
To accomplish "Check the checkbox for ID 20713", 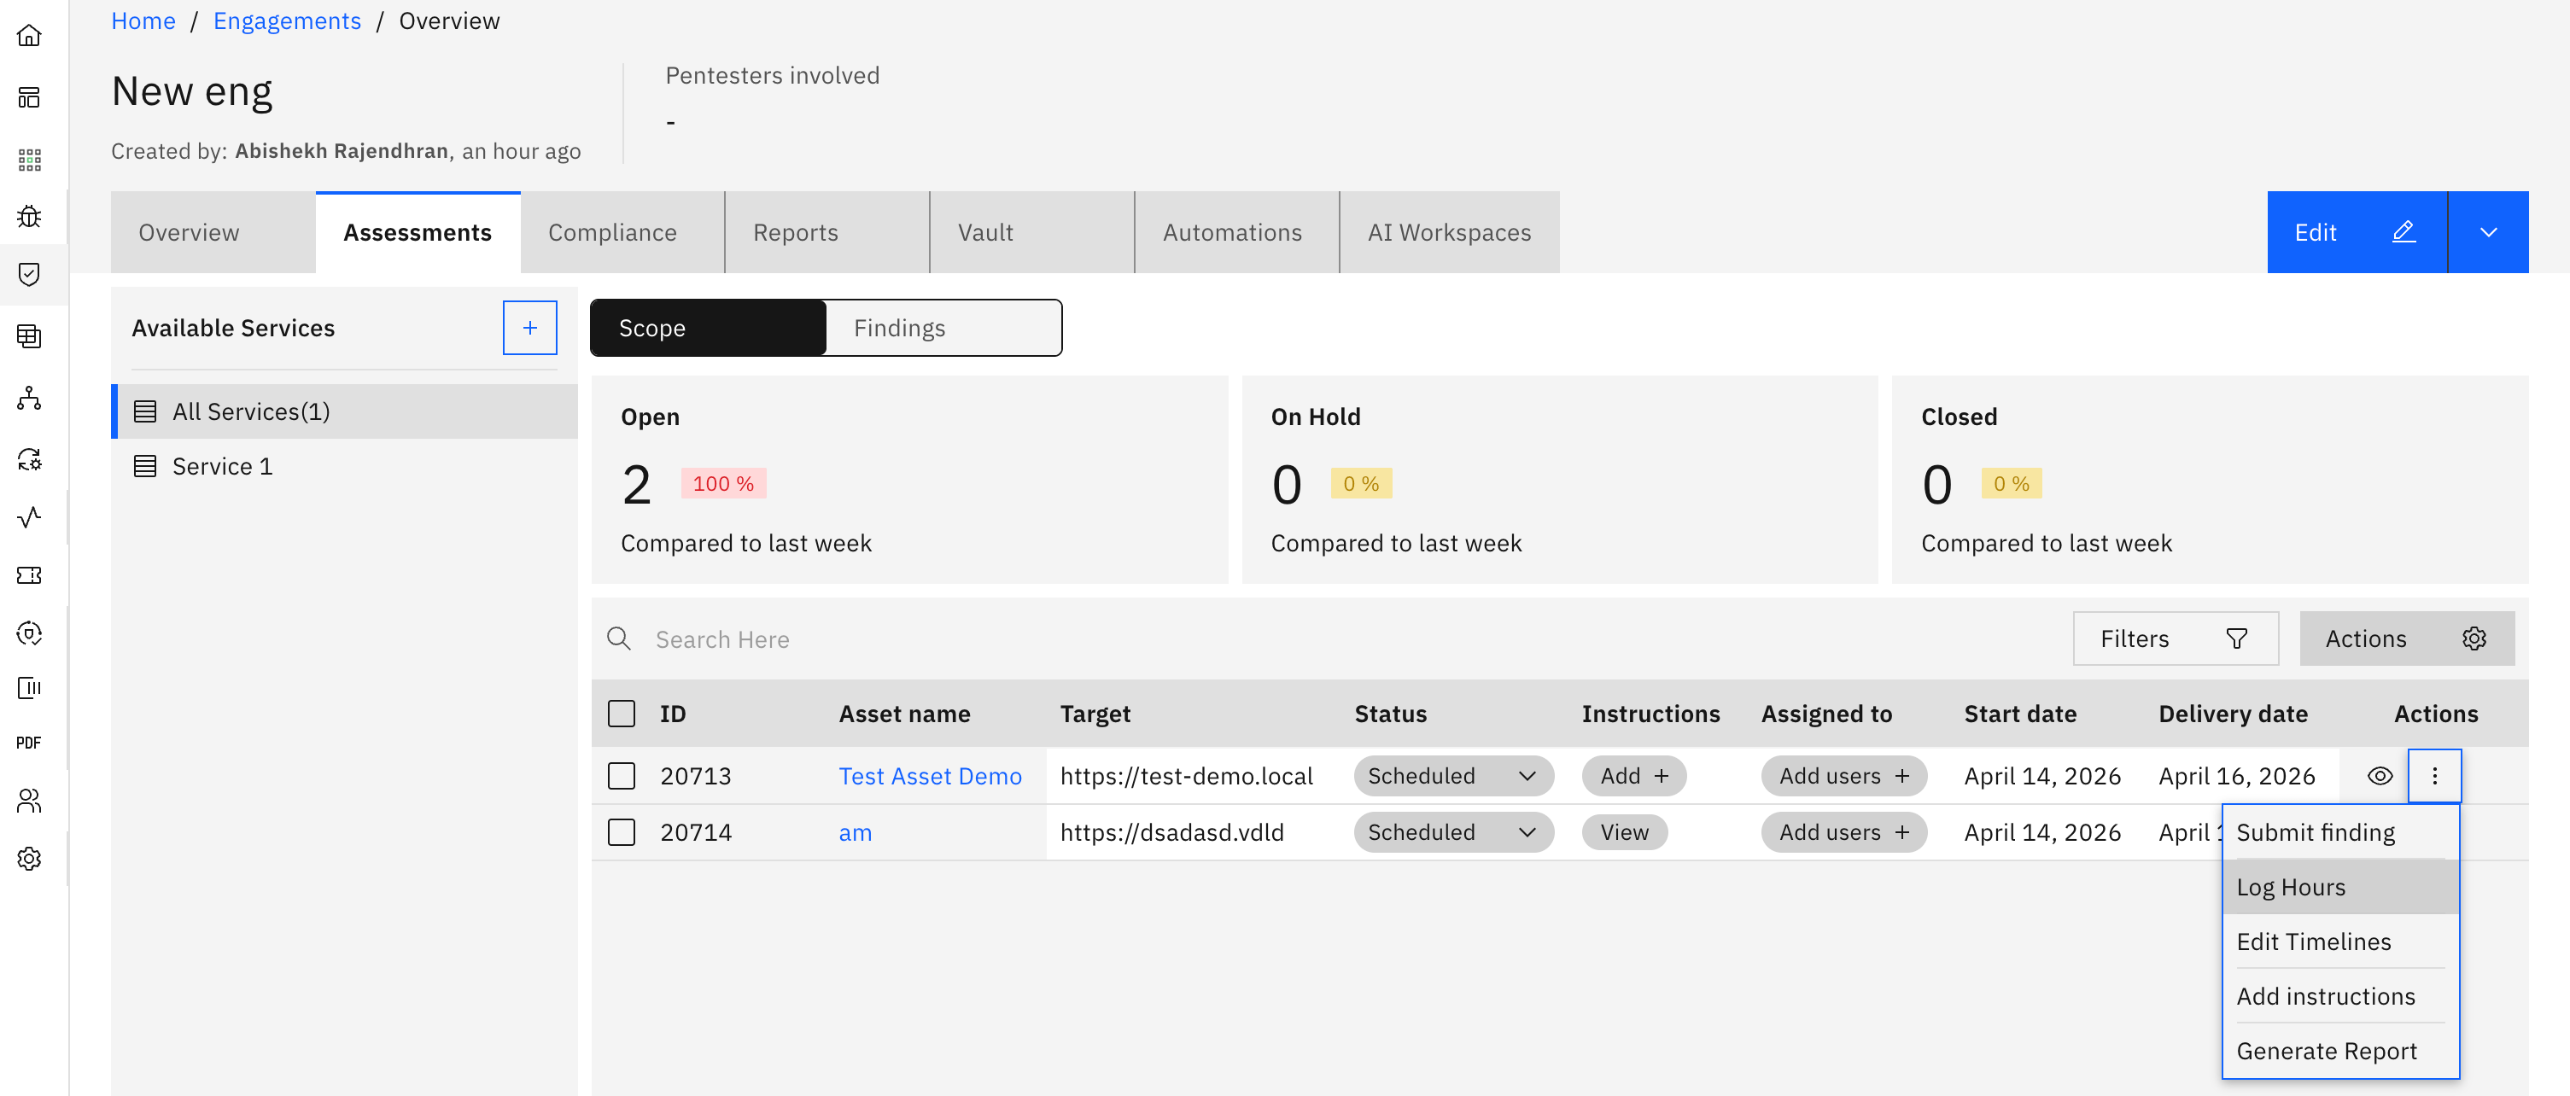I will [622, 776].
